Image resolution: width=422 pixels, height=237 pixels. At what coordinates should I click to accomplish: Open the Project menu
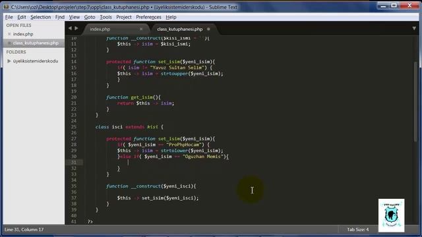[124, 17]
